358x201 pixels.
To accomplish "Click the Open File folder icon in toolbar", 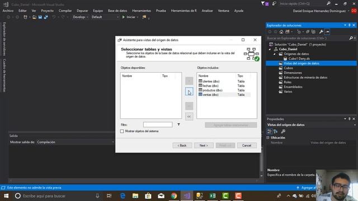I will tap(34, 17).
